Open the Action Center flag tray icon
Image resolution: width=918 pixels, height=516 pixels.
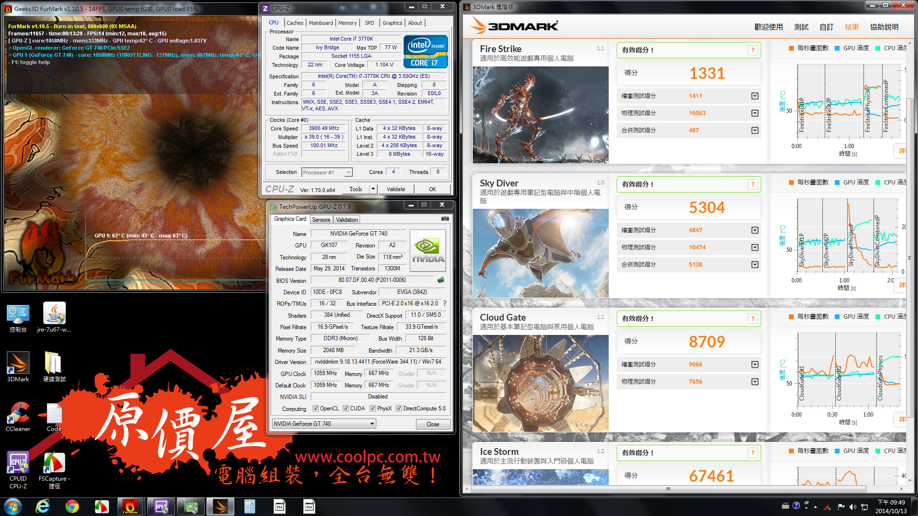click(x=841, y=506)
